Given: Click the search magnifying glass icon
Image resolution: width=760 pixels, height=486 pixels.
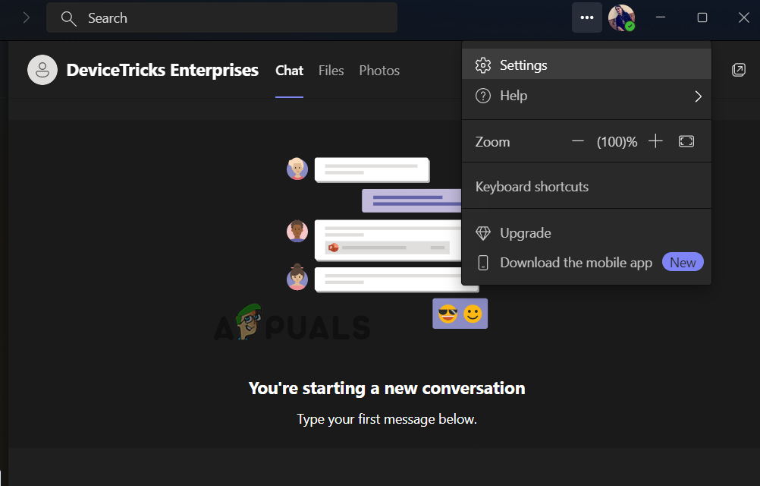Looking at the screenshot, I should click(68, 17).
